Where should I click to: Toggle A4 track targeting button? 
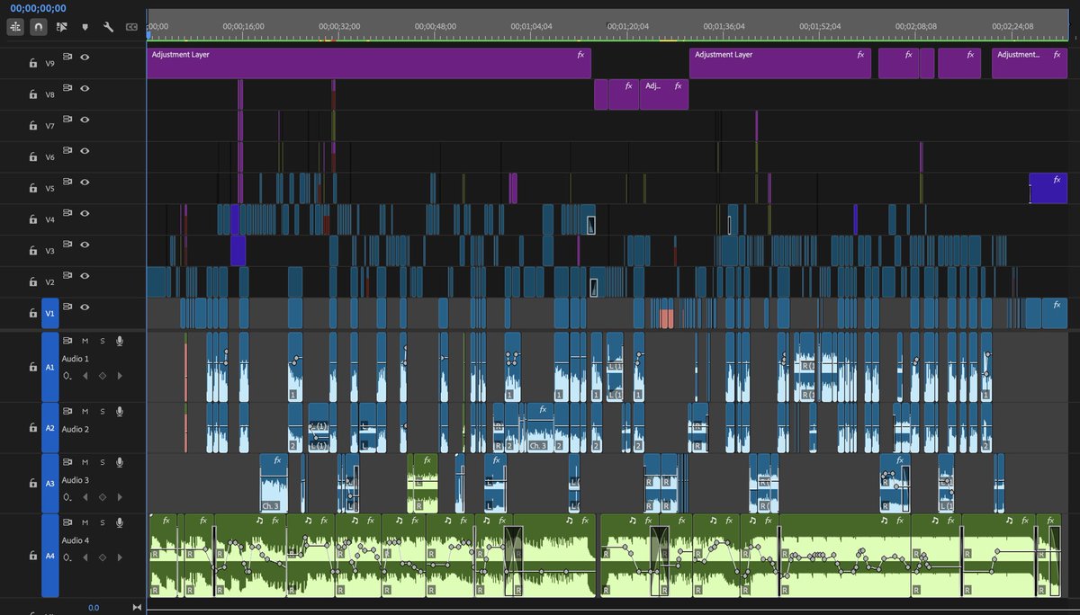[50, 556]
